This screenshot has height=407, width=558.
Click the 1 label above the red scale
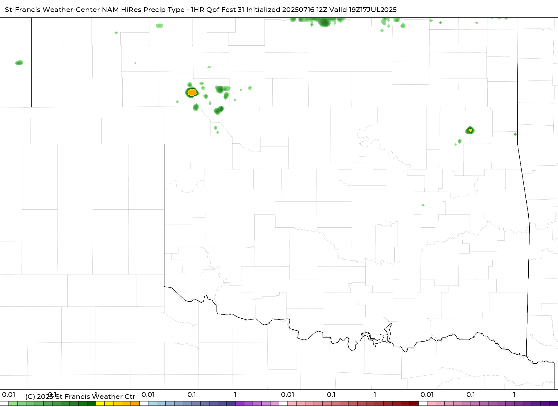(x=375, y=395)
